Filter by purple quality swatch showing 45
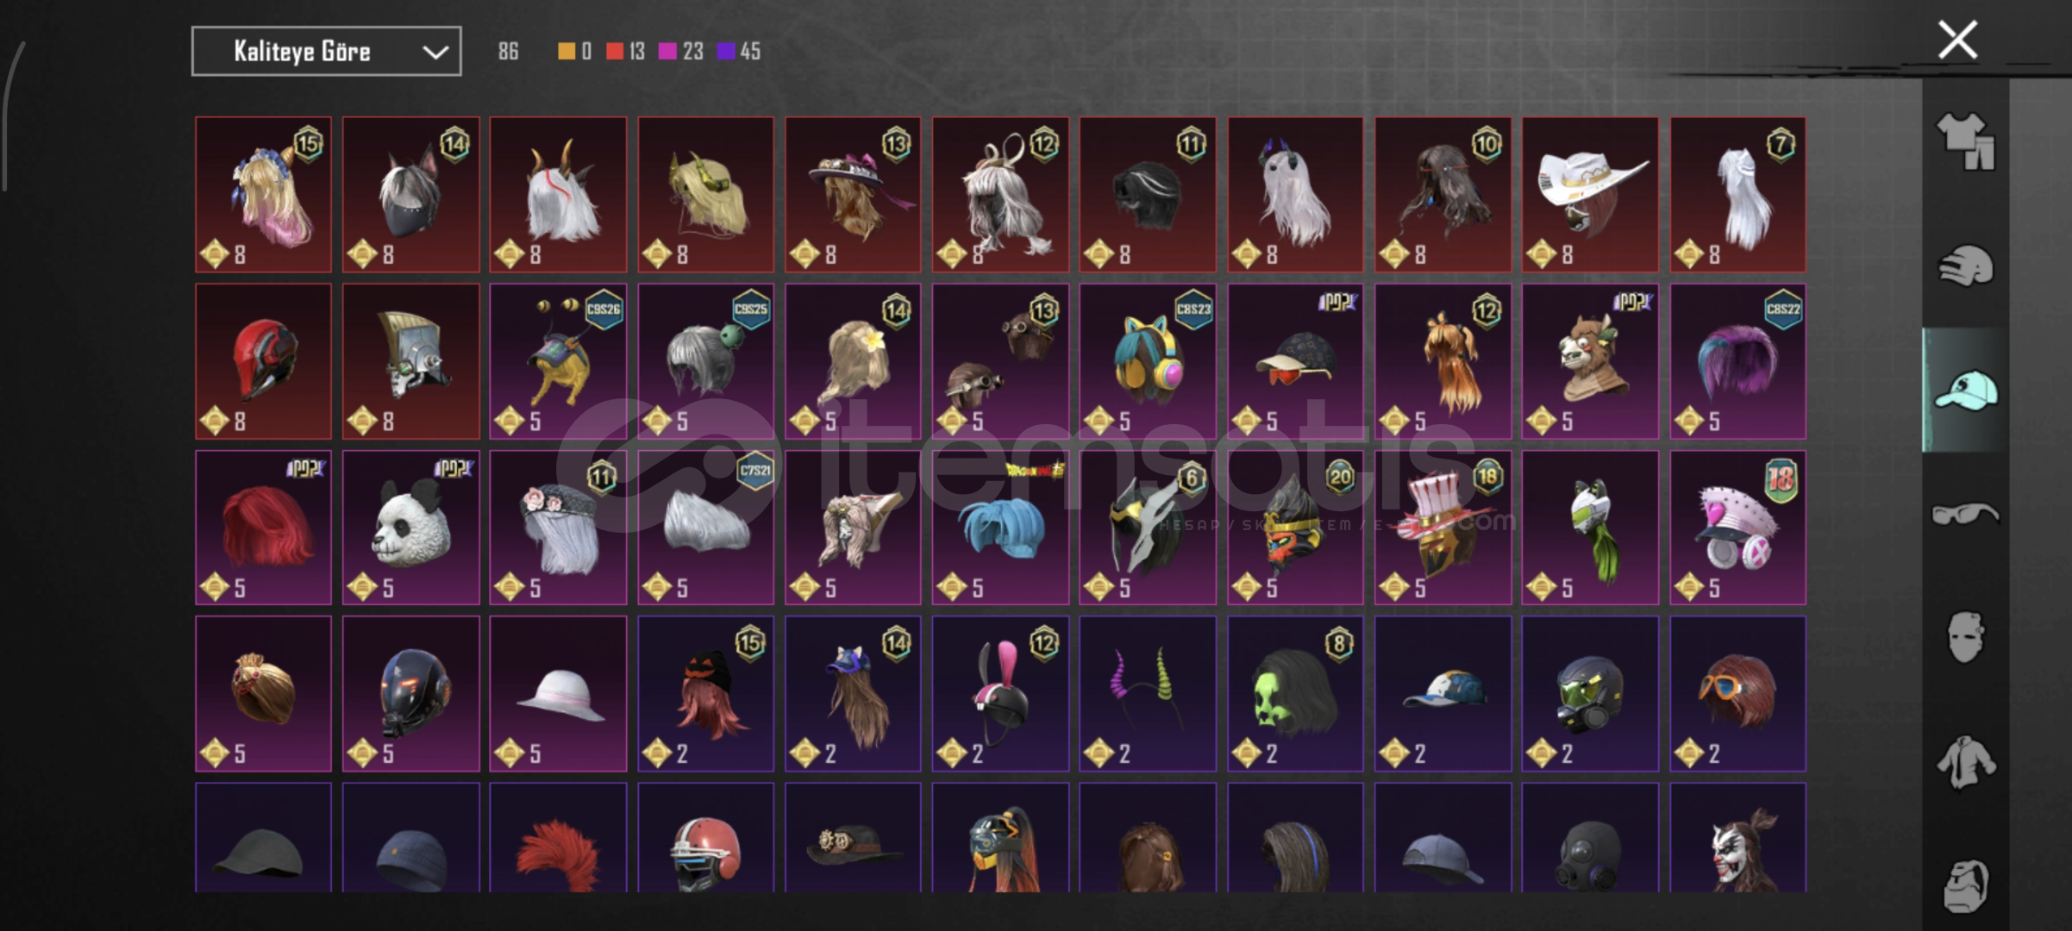 pos(739,52)
